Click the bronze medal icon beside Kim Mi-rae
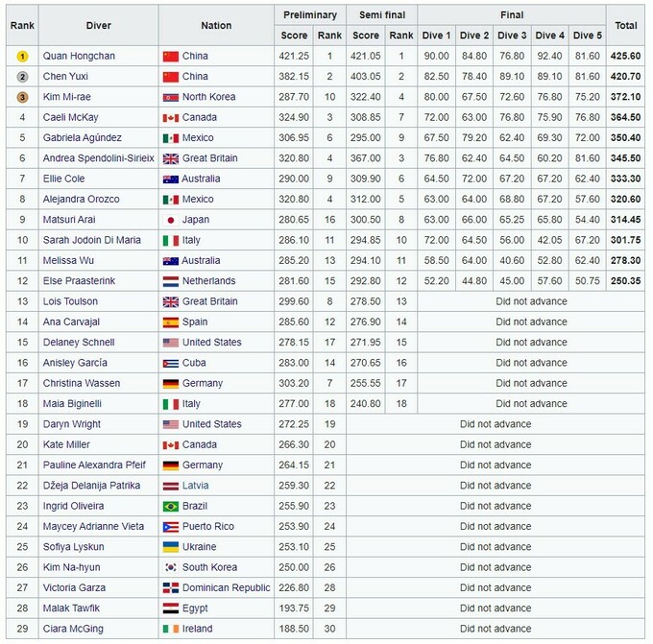 tap(22, 97)
